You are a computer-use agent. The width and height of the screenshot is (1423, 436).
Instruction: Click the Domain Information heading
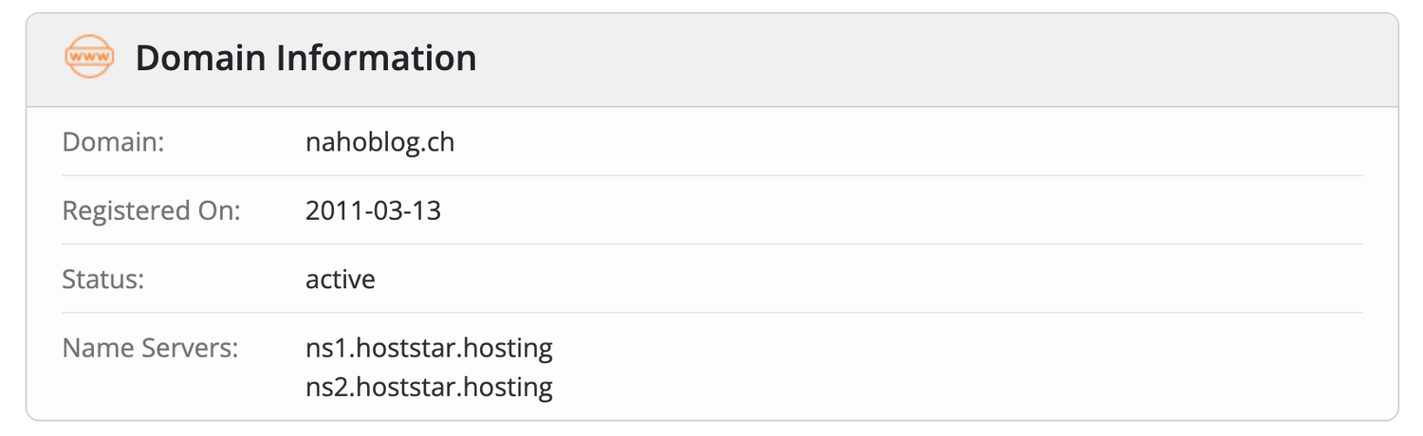305,58
